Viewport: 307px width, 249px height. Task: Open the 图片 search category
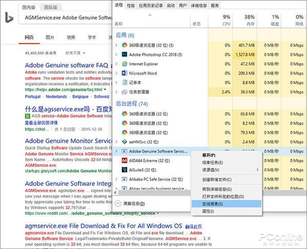tap(50, 37)
